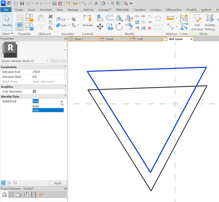Collapse the Constraints section

66,66
